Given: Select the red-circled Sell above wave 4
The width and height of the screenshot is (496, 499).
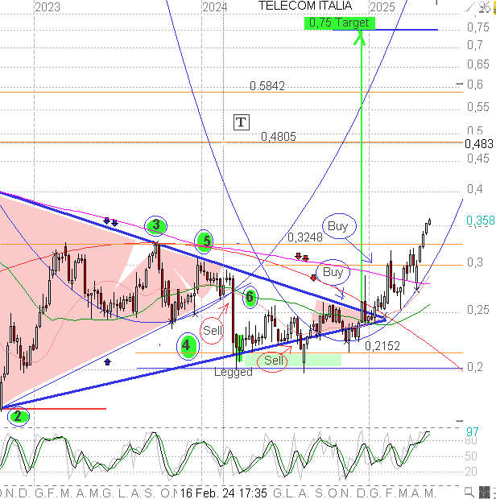Looking at the screenshot, I should (x=212, y=331).
